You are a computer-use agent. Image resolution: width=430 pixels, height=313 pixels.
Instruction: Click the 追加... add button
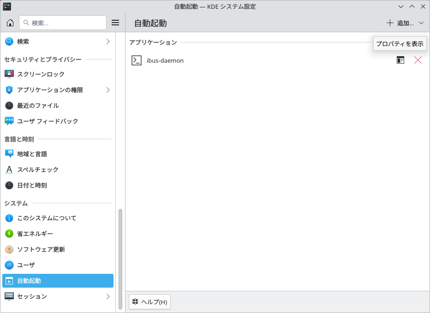(x=400, y=23)
